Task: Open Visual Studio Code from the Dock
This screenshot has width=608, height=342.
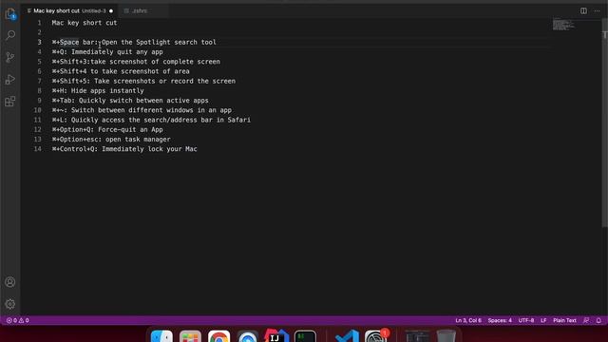Action: tap(347, 336)
